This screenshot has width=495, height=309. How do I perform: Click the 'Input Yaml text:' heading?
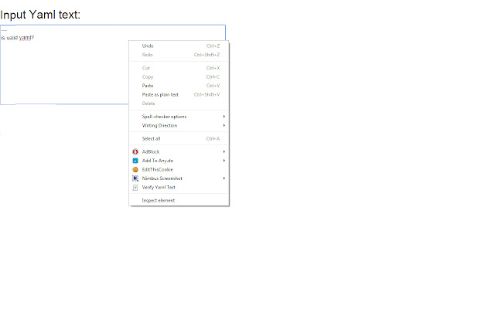[x=40, y=15]
